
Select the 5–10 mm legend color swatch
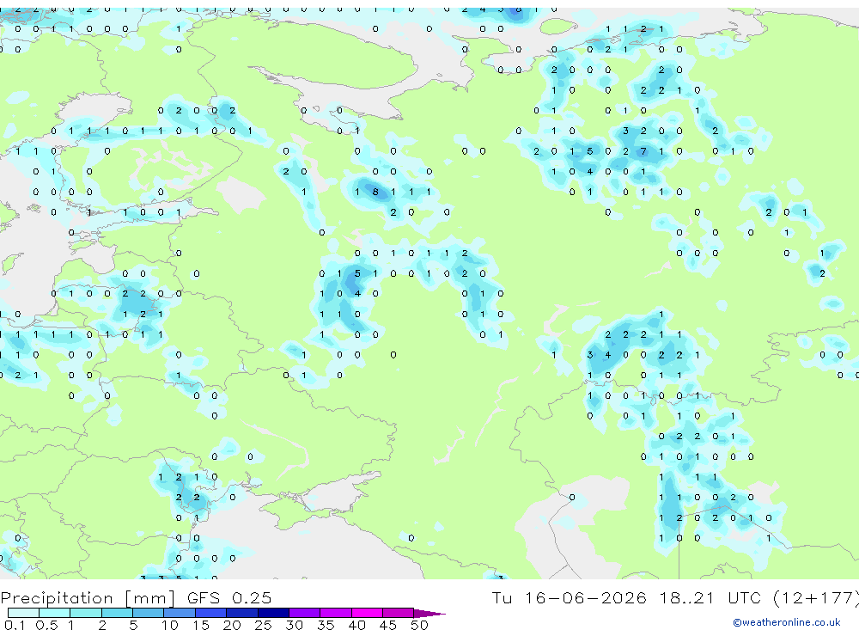[149, 613]
